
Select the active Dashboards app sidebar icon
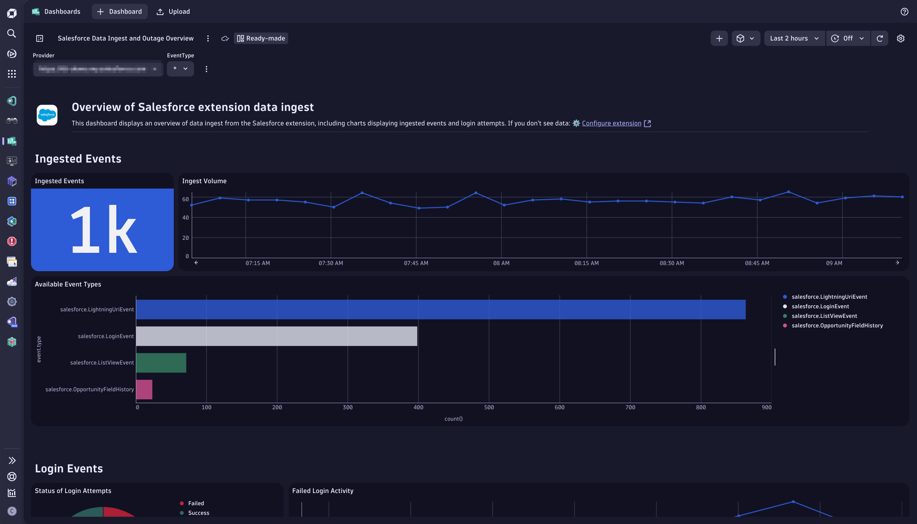point(12,141)
